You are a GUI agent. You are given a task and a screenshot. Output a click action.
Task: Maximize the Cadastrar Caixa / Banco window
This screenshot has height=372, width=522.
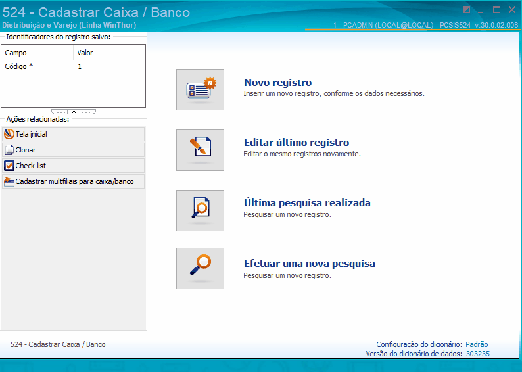(x=496, y=10)
